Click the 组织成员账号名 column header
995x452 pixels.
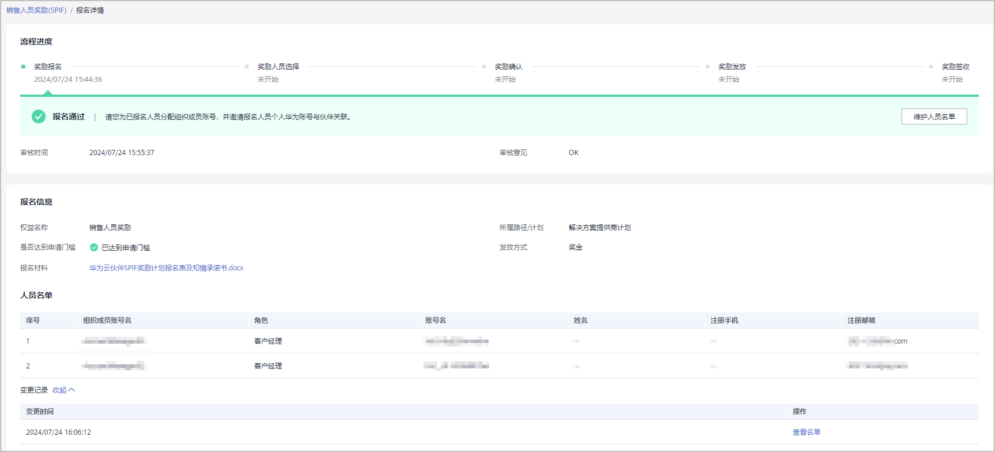pyautogui.click(x=107, y=321)
